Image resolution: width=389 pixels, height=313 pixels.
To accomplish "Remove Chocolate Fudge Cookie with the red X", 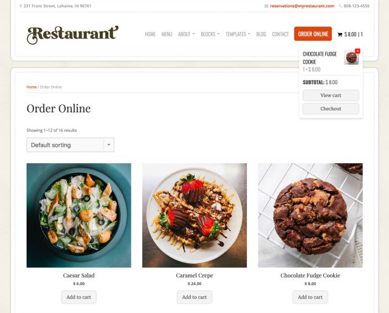I will tap(357, 51).
